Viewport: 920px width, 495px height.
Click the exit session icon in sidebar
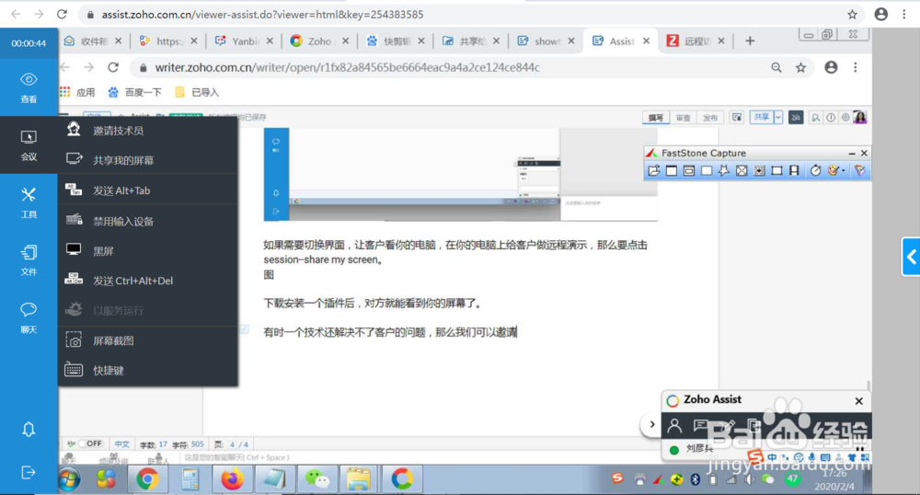tap(29, 472)
